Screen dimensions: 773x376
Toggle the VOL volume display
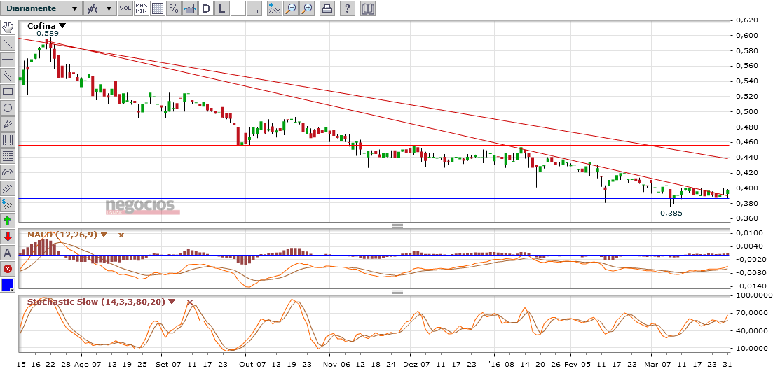pos(125,8)
